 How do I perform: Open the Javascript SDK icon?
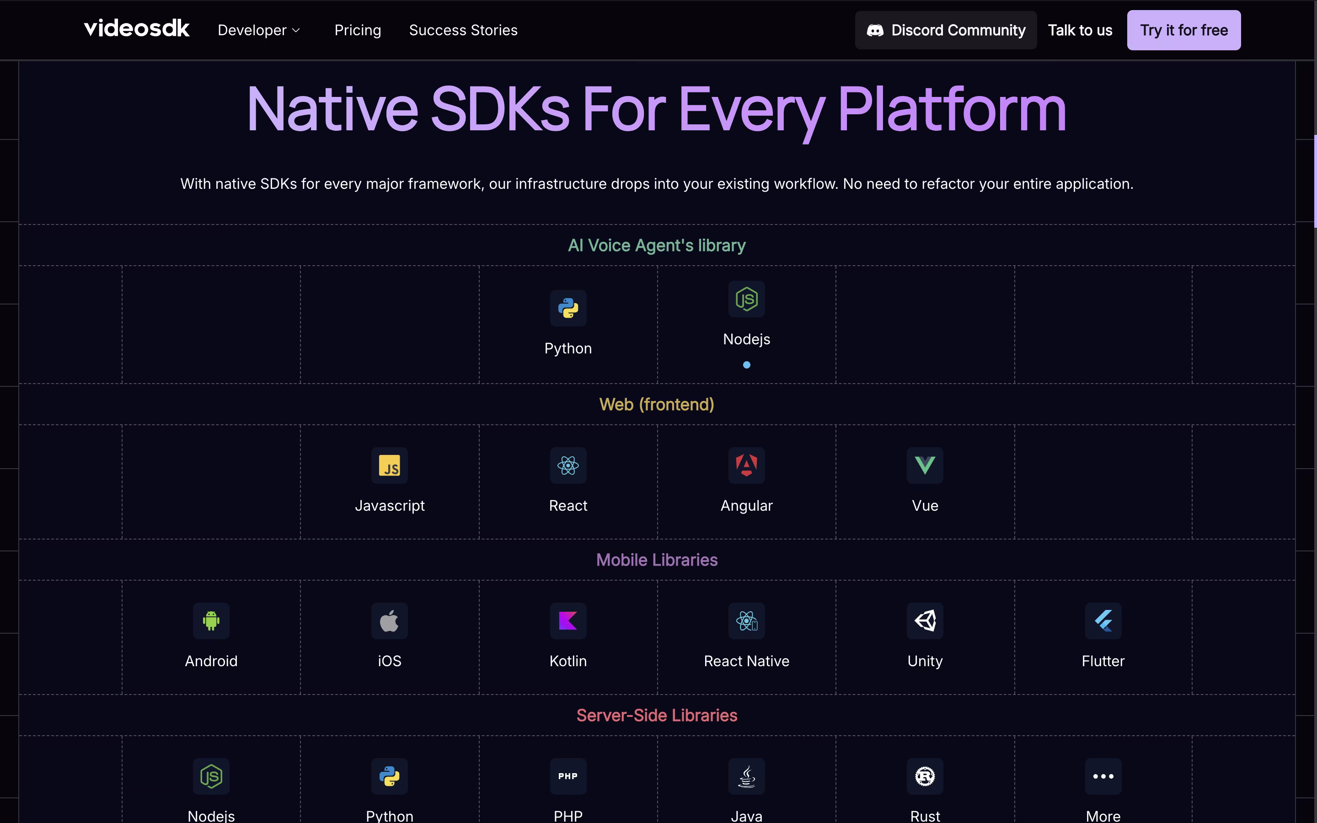tap(389, 465)
